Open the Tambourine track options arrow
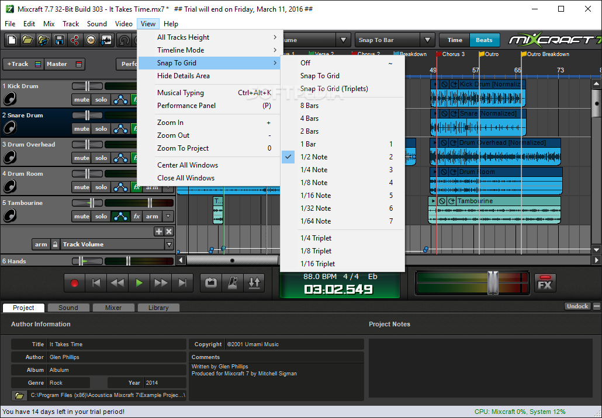The height and width of the screenshot is (418, 602). 168,216
